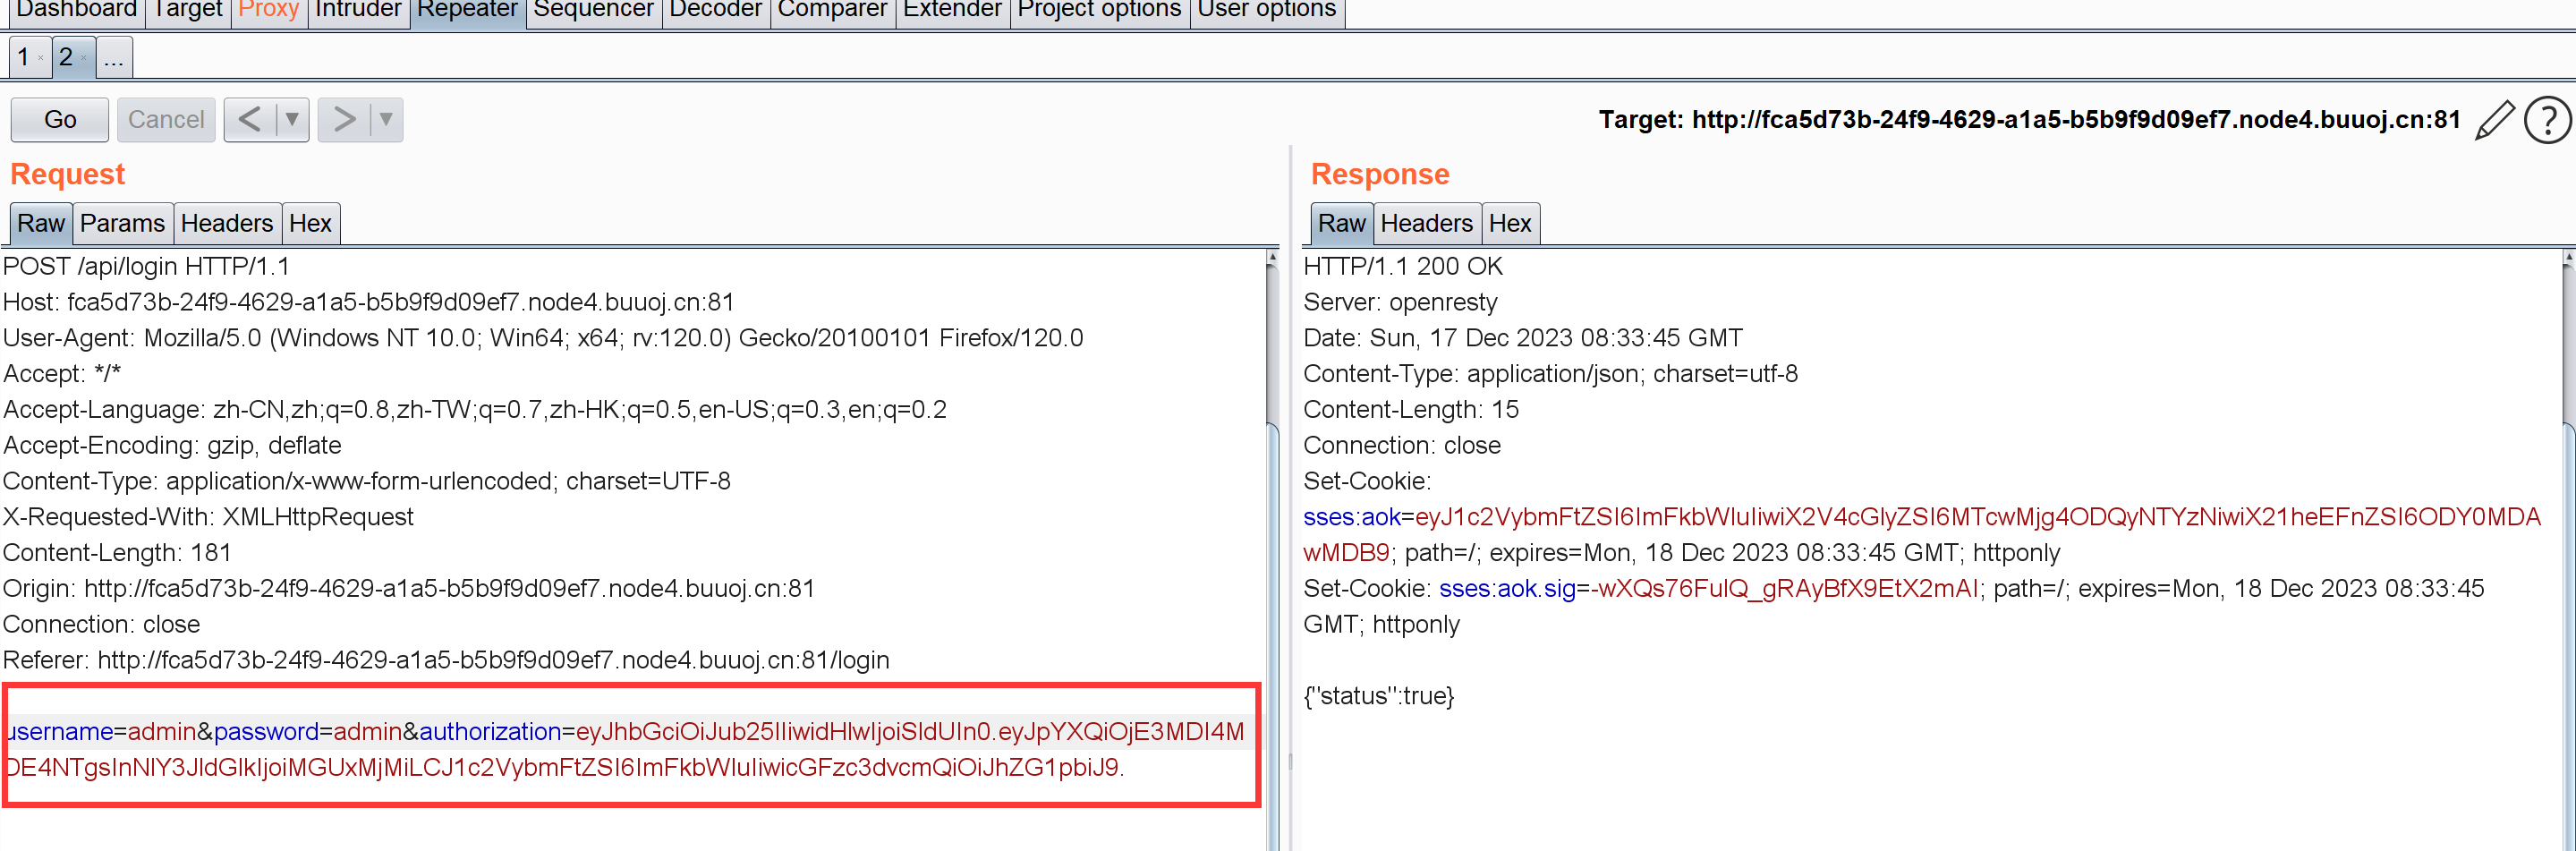Go back with the previous history arrow
The height and width of the screenshot is (851, 2576).
pos(250,120)
